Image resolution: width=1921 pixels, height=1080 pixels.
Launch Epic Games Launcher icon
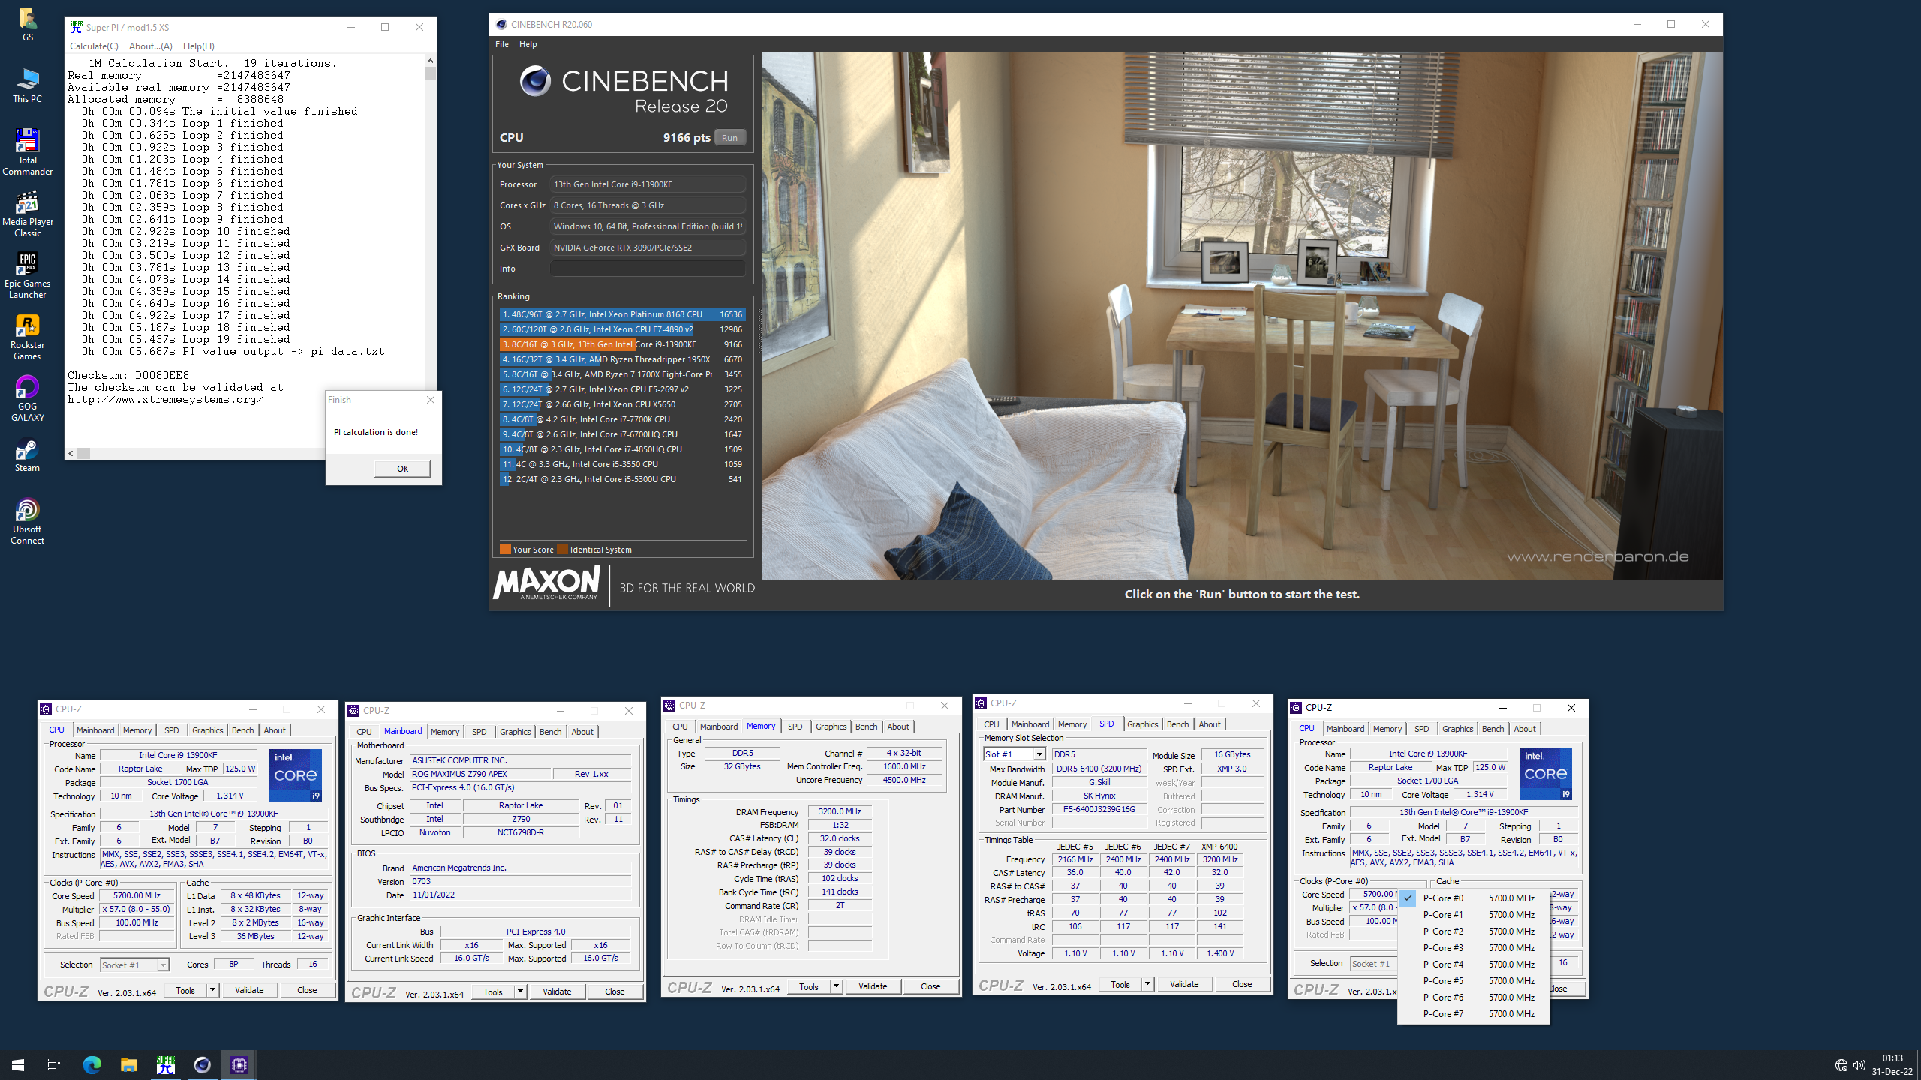point(27,275)
